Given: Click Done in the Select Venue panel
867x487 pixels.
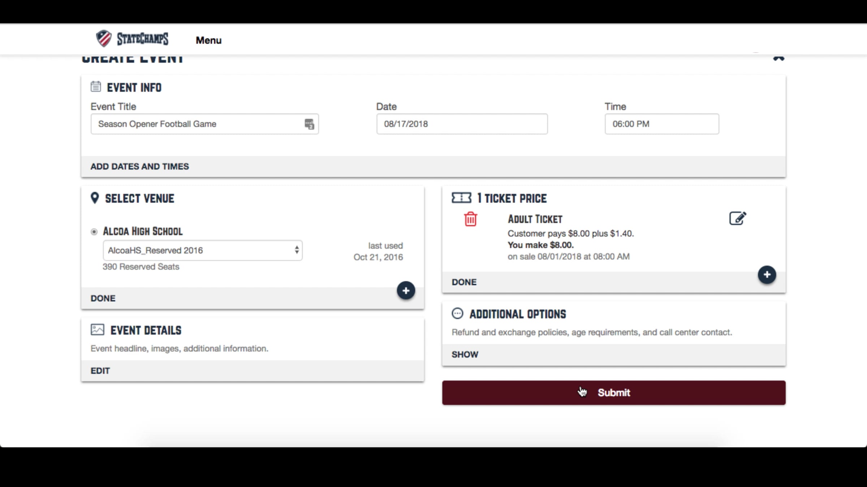Looking at the screenshot, I should pos(103,298).
